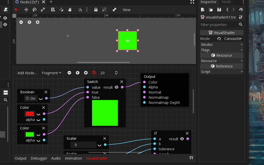Image resolution: width=264 pixels, height=165 pixels.
Task: Open Boolean node constant dropdown arrow
Action: click(41, 99)
